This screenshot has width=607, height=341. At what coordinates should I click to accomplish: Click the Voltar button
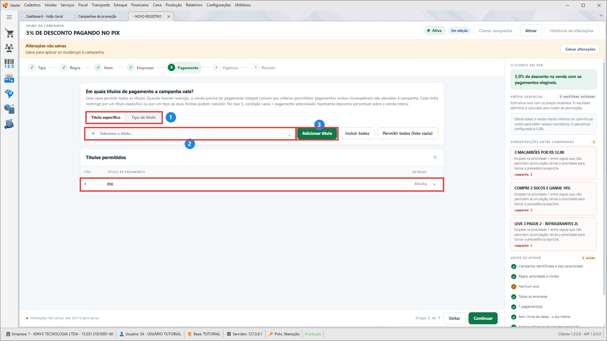pos(454,318)
